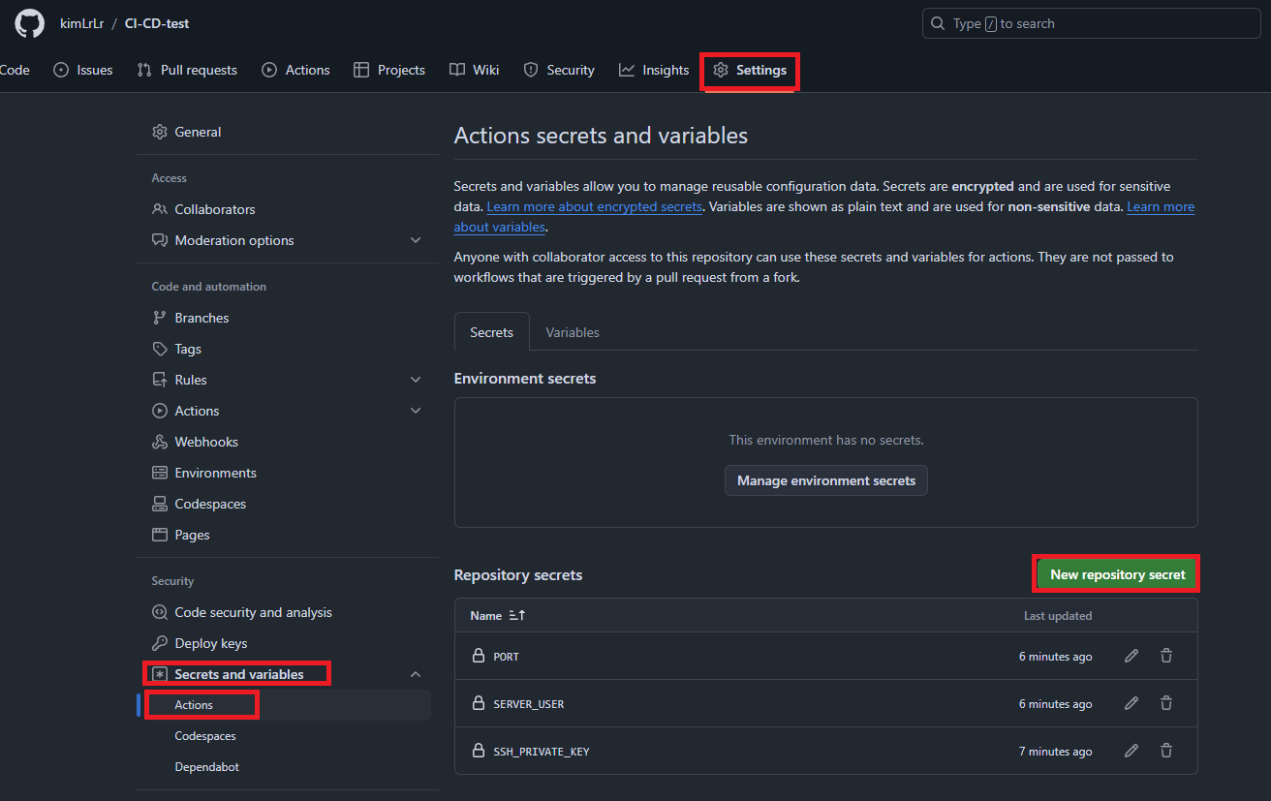Screen dimensions: 1271x801
Task: Click the Collaborators people icon
Action: (160, 209)
